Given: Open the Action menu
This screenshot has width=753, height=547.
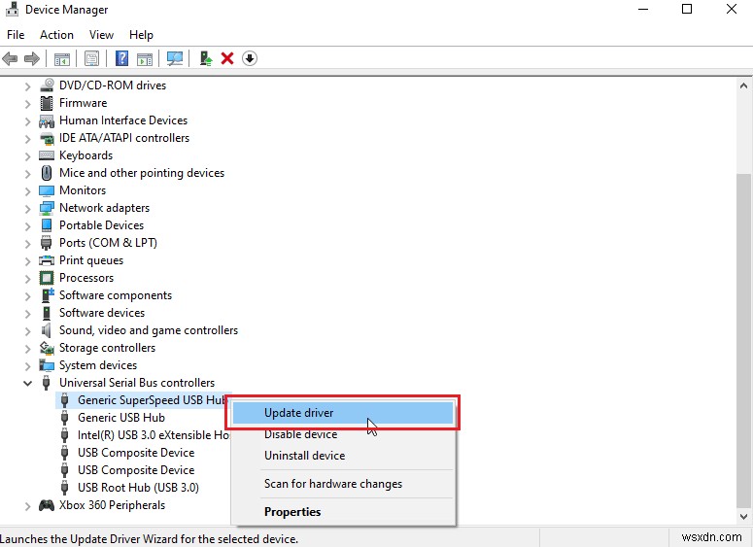Looking at the screenshot, I should tap(56, 35).
